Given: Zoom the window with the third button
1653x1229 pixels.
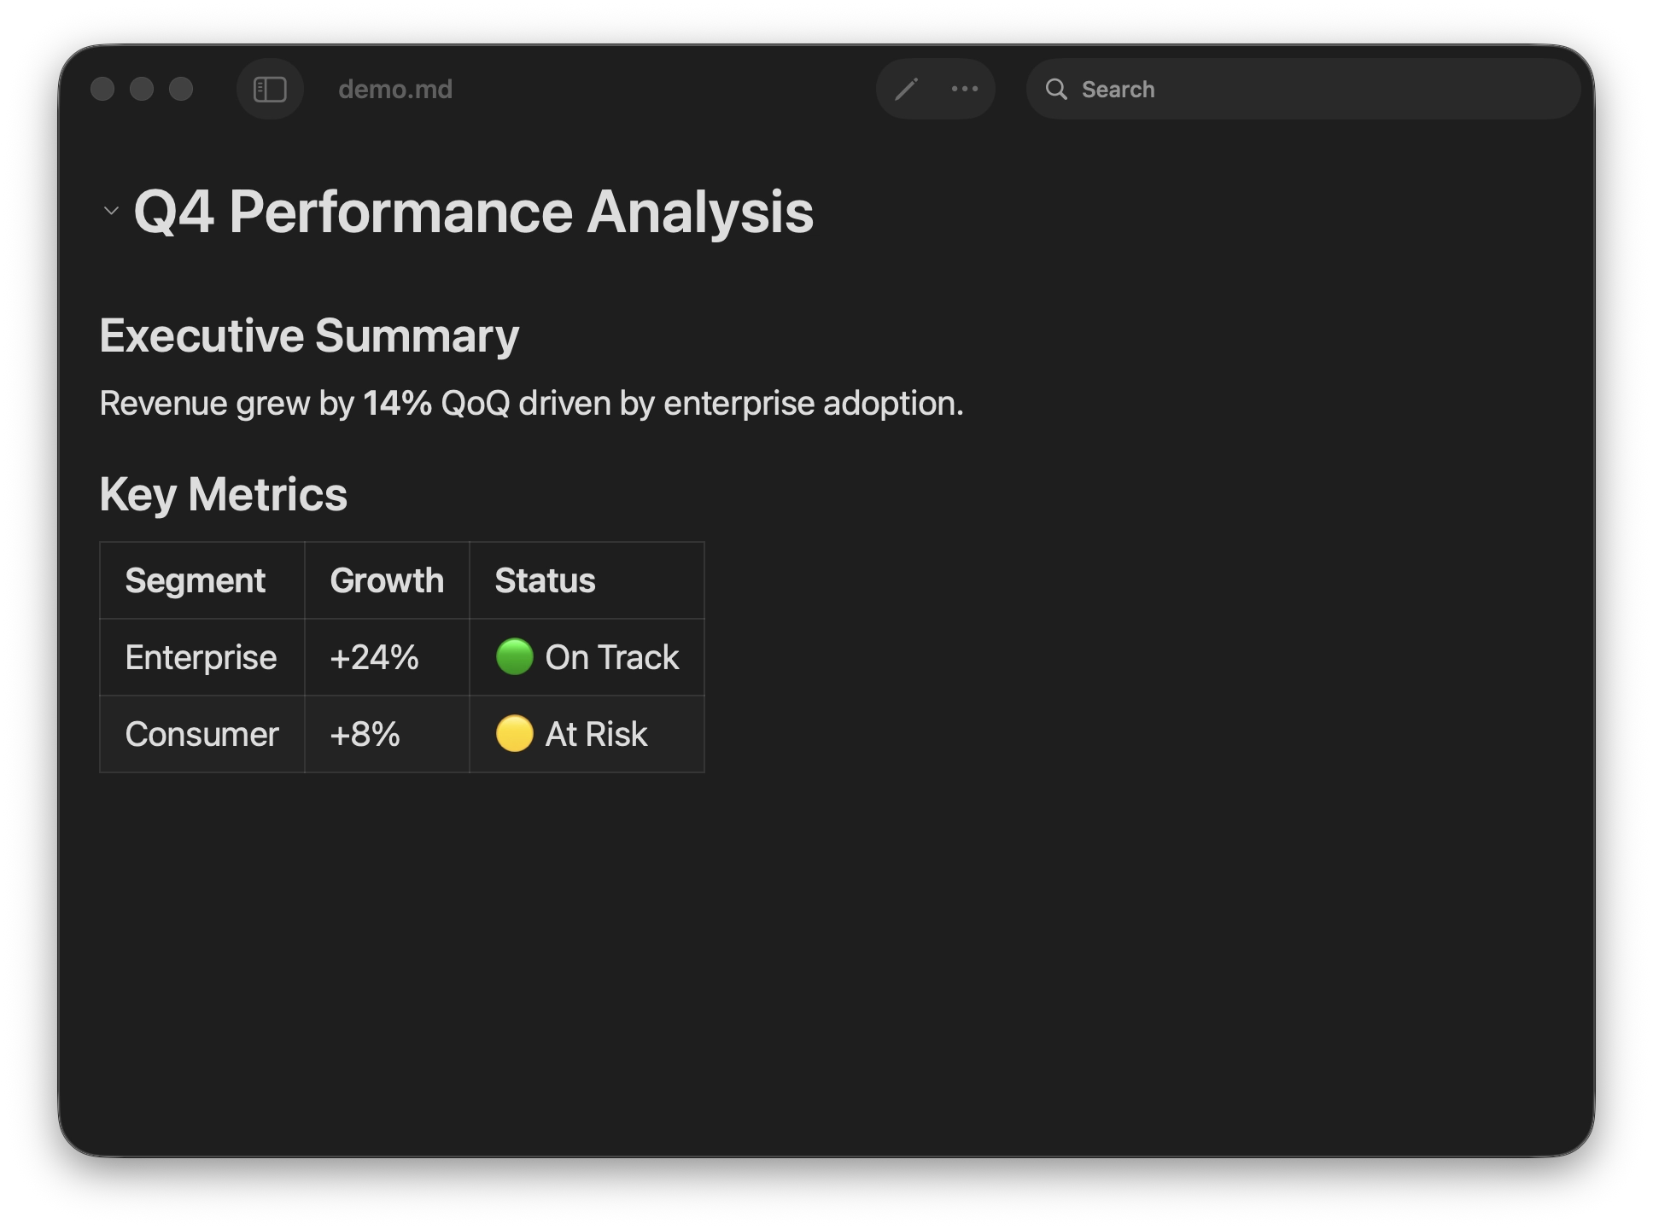Looking at the screenshot, I should click(x=181, y=89).
